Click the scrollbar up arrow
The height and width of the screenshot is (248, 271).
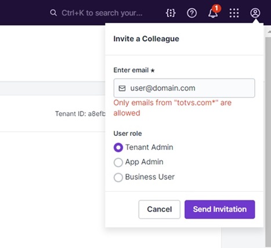click(269, 31)
